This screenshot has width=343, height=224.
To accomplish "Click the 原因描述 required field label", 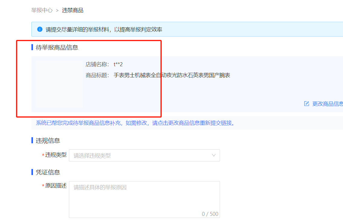I will (56, 186).
